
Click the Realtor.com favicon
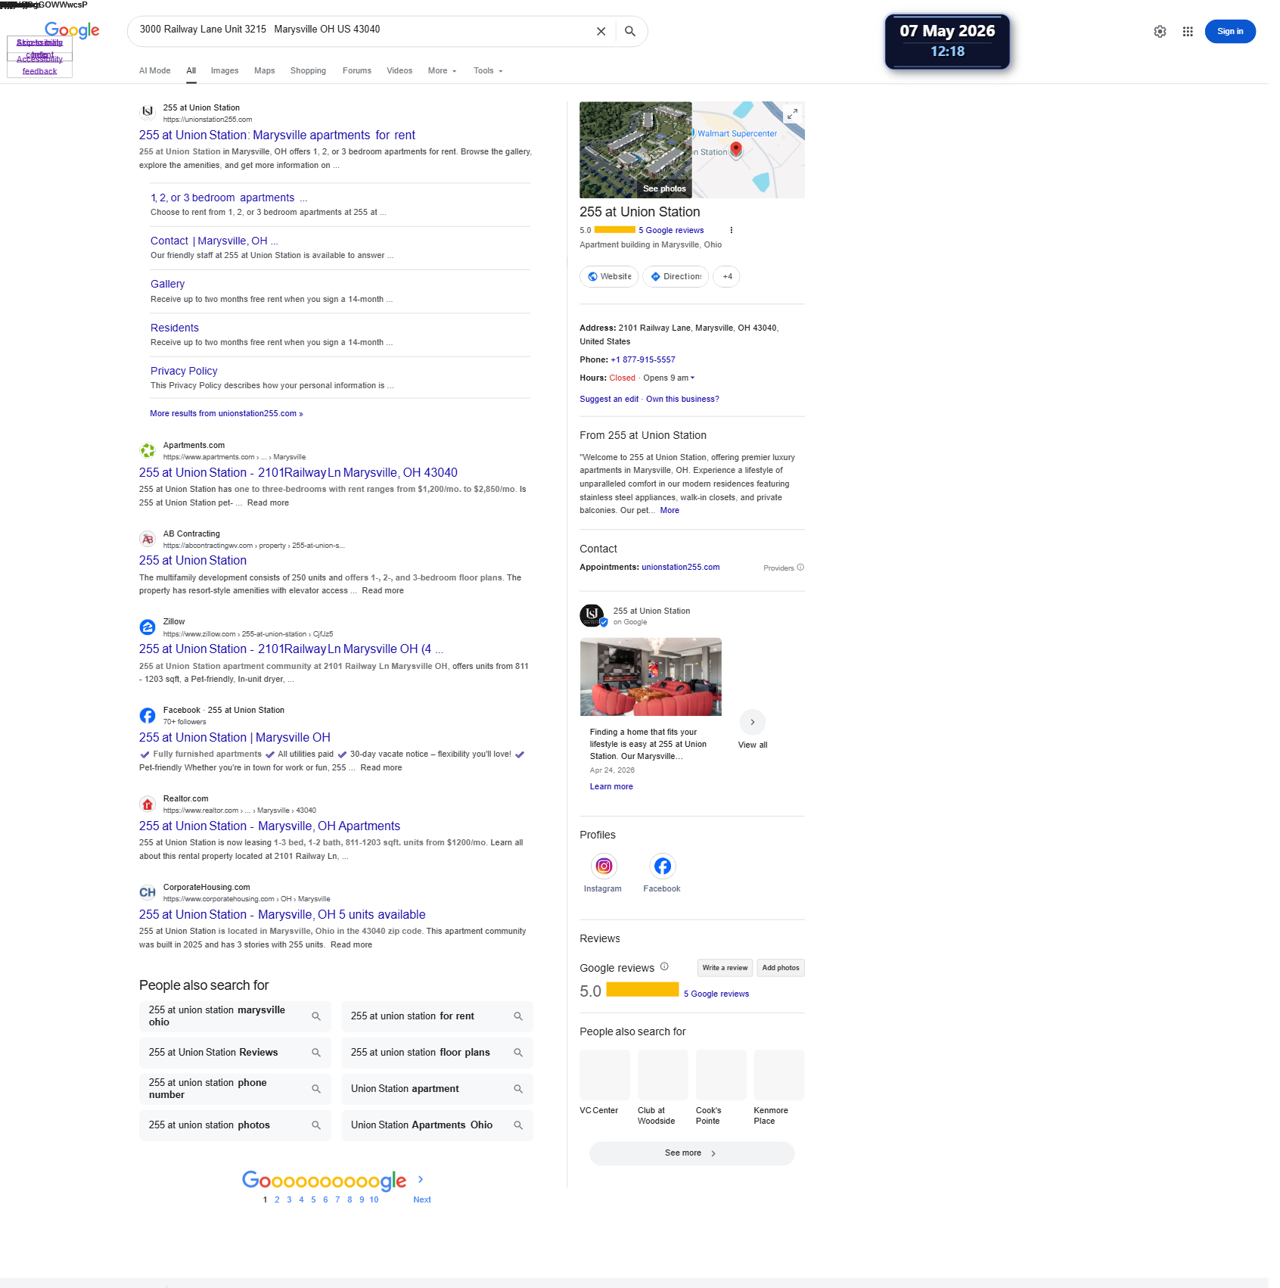[x=148, y=804]
